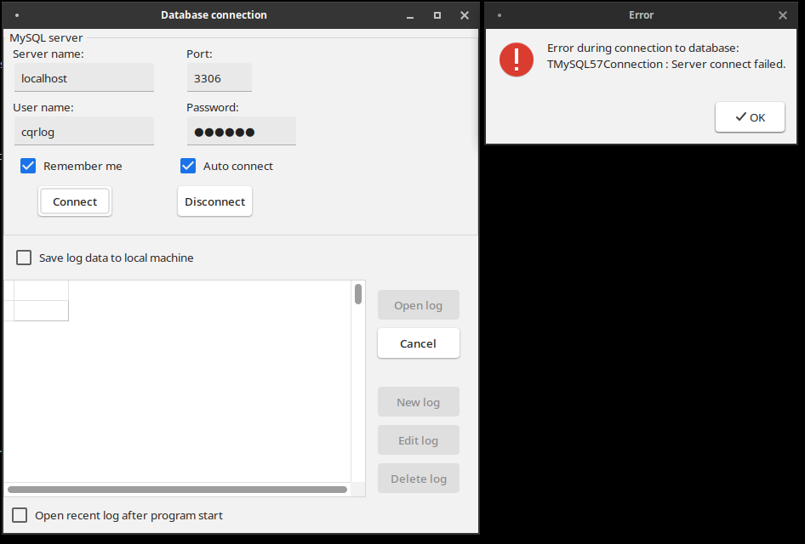805x544 pixels.
Task: Click the Server name field showing localhost
Action: click(83, 78)
